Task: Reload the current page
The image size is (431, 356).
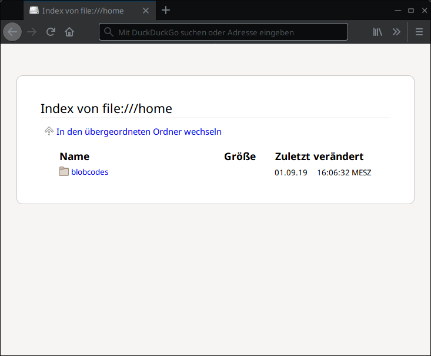Action: click(51, 32)
